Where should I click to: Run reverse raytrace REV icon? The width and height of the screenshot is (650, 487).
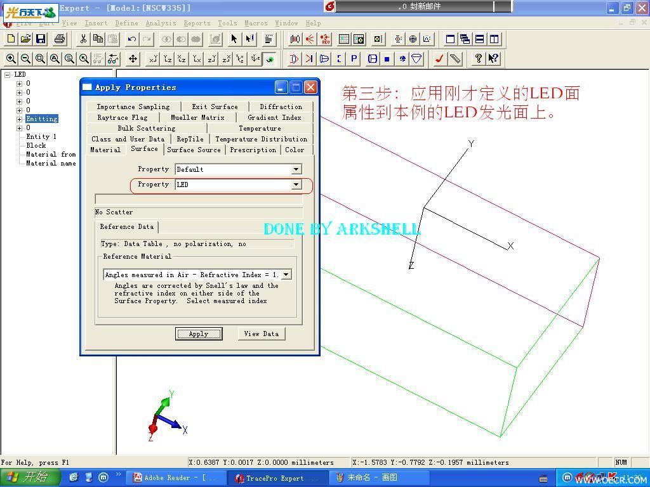(x=325, y=39)
